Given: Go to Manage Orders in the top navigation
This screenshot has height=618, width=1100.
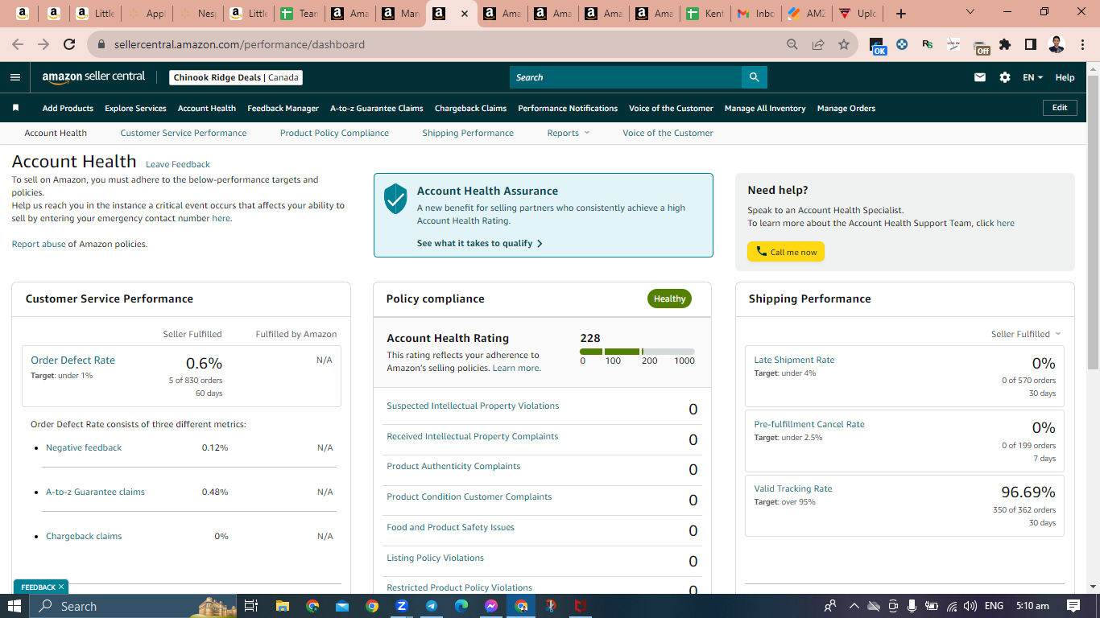Looking at the screenshot, I should pos(846,108).
